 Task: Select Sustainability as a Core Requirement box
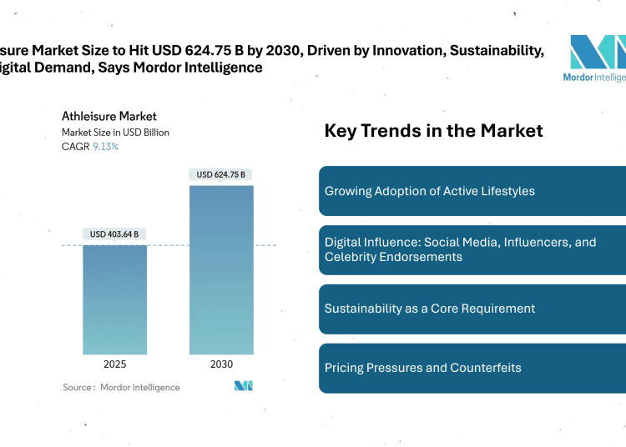tap(472, 309)
